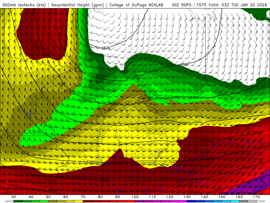Click the 5100 height contour label
The image size is (270, 203).
point(183,123)
